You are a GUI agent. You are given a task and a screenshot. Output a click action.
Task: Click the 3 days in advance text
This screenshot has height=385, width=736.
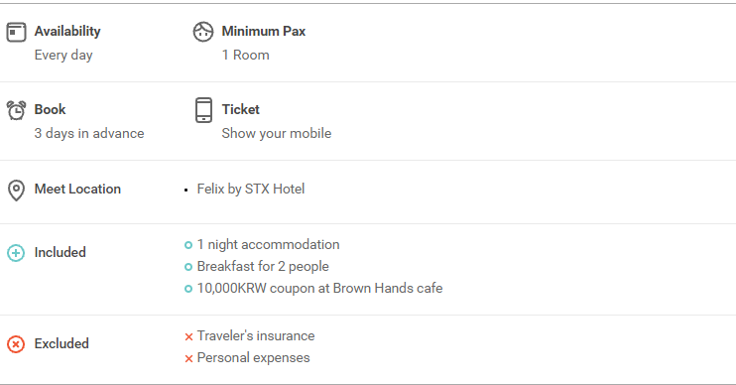(x=89, y=133)
